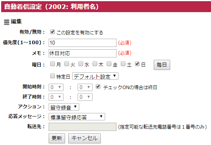The image size is (211, 145).
Task: Click the list icon beside 編集 heading
Action: pyautogui.click(x=7, y=22)
